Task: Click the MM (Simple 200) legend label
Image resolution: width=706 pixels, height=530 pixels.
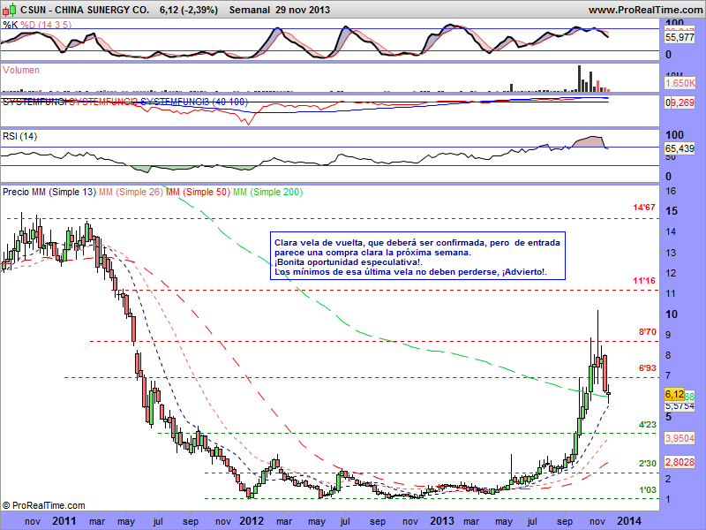Action: point(268,192)
